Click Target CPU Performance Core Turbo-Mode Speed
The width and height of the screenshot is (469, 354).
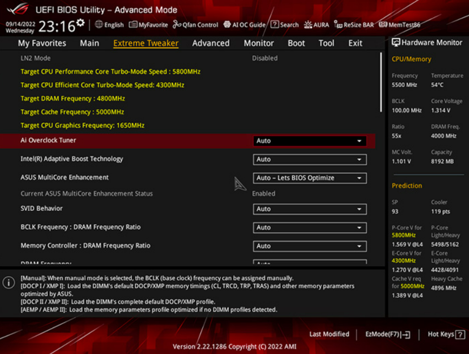[x=110, y=72]
